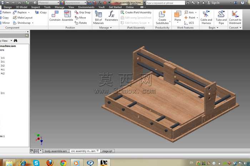Viewport: 250px width, 166px height.
Task: Open the Replace dropdown arrow
Action: [x=29, y=12]
